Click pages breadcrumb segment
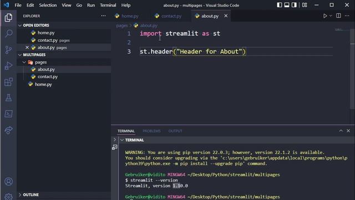 [x=122, y=26]
